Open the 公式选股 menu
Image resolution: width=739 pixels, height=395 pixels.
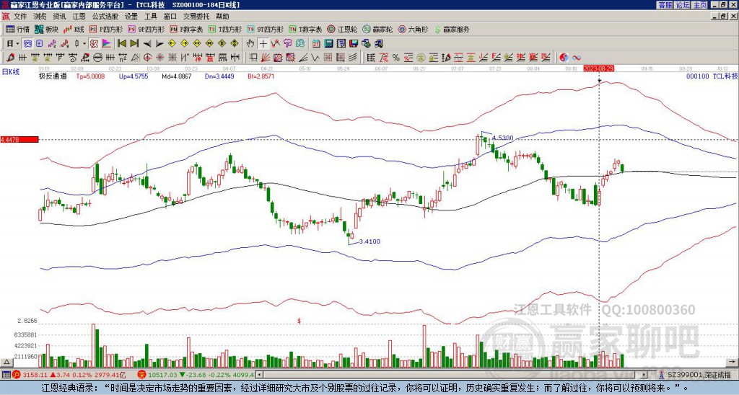coord(105,17)
